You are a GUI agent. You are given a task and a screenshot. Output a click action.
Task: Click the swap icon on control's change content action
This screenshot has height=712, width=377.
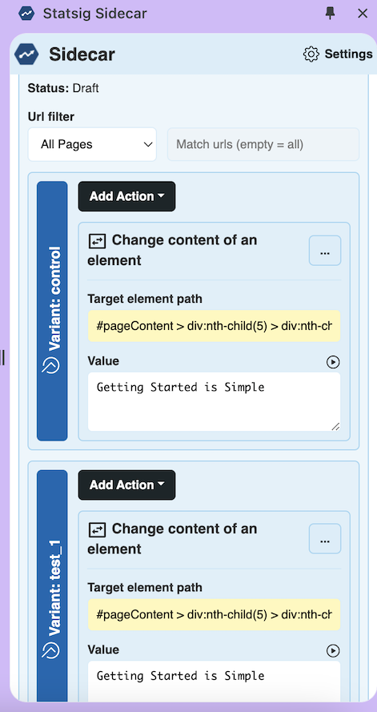point(97,240)
